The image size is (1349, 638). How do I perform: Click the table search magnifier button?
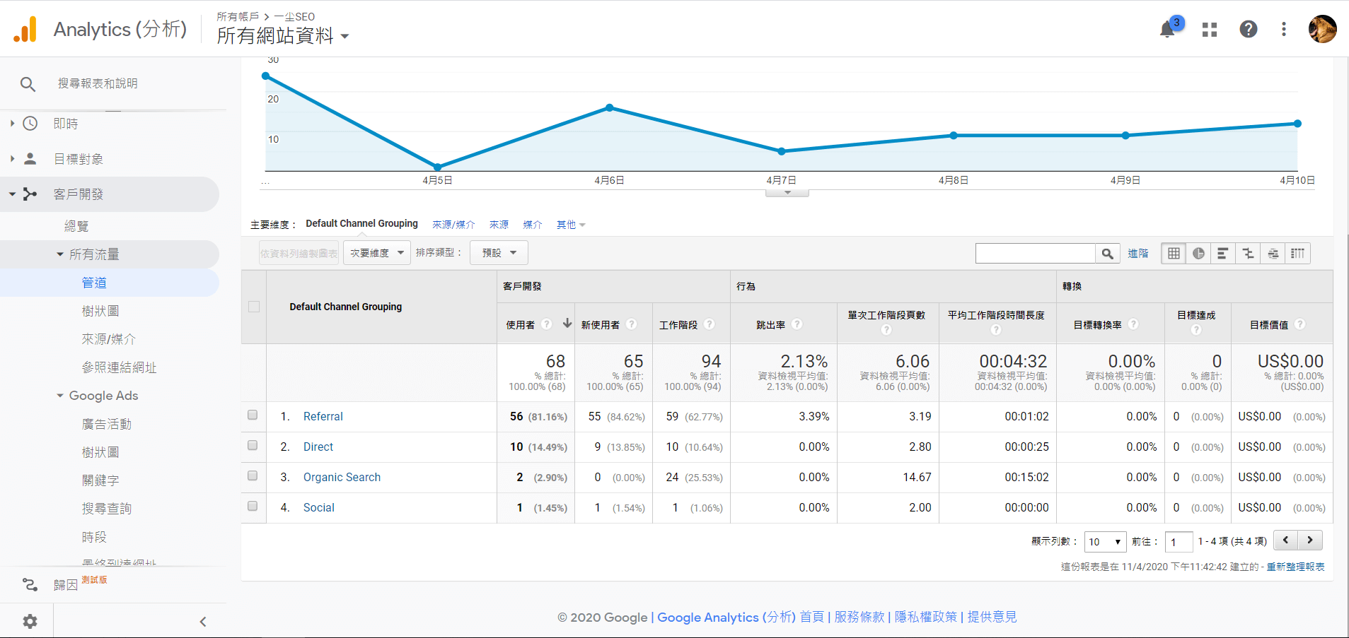(x=1107, y=254)
